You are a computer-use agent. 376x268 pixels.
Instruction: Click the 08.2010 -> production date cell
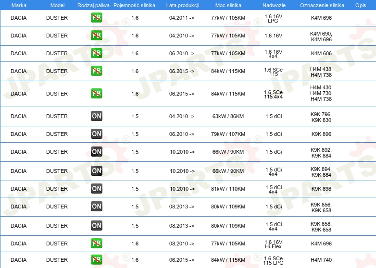pyautogui.click(x=182, y=244)
